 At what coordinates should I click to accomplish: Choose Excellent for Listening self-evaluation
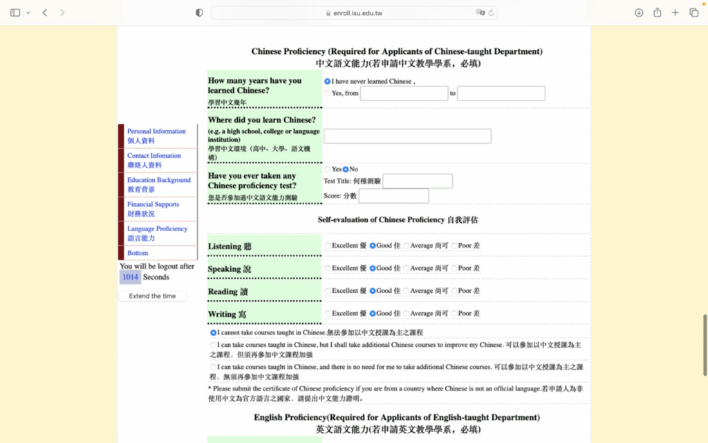point(328,246)
